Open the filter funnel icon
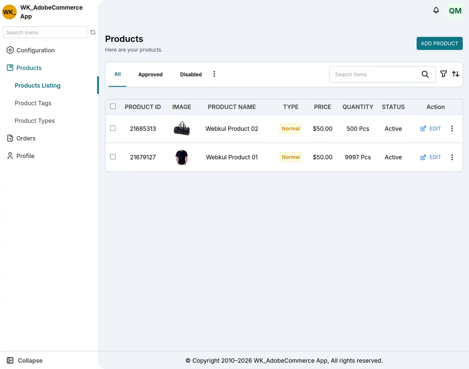Viewport: 469px width, 369px height. tap(443, 74)
